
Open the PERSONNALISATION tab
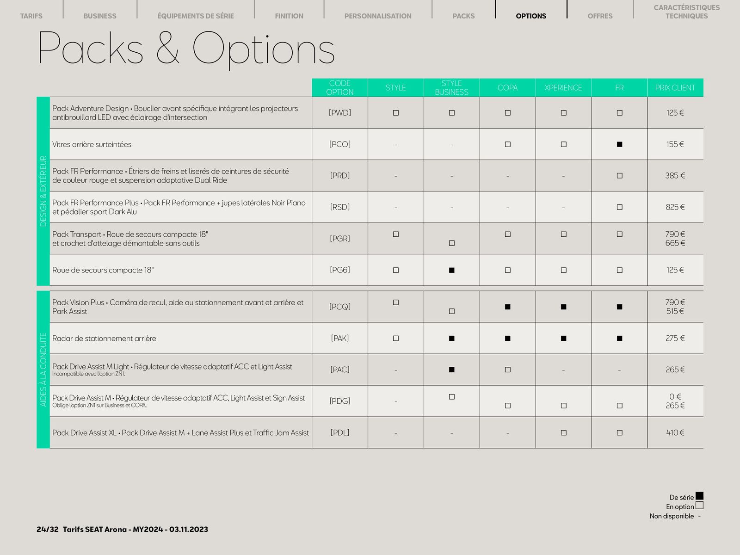pyautogui.click(x=378, y=16)
